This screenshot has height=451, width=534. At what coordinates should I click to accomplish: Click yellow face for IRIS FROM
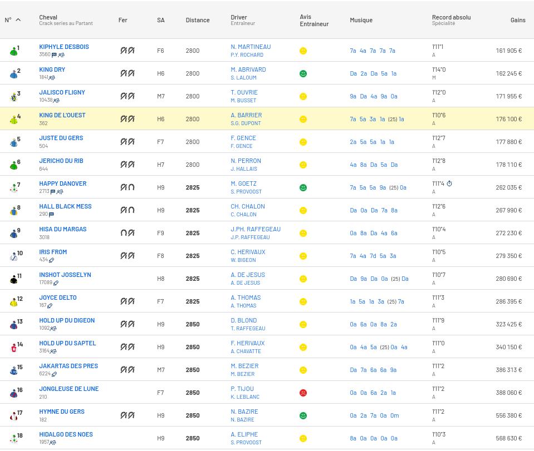pyautogui.click(x=303, y=256)
